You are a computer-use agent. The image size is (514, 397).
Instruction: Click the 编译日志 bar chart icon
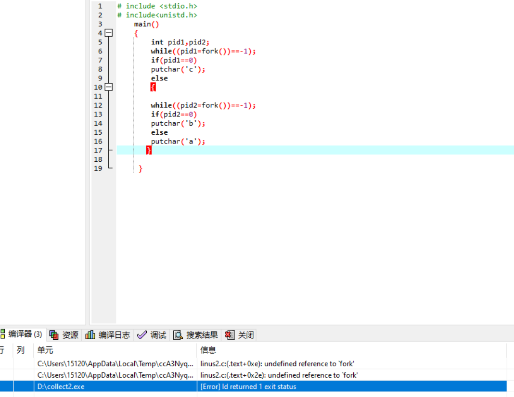[90, 335]
